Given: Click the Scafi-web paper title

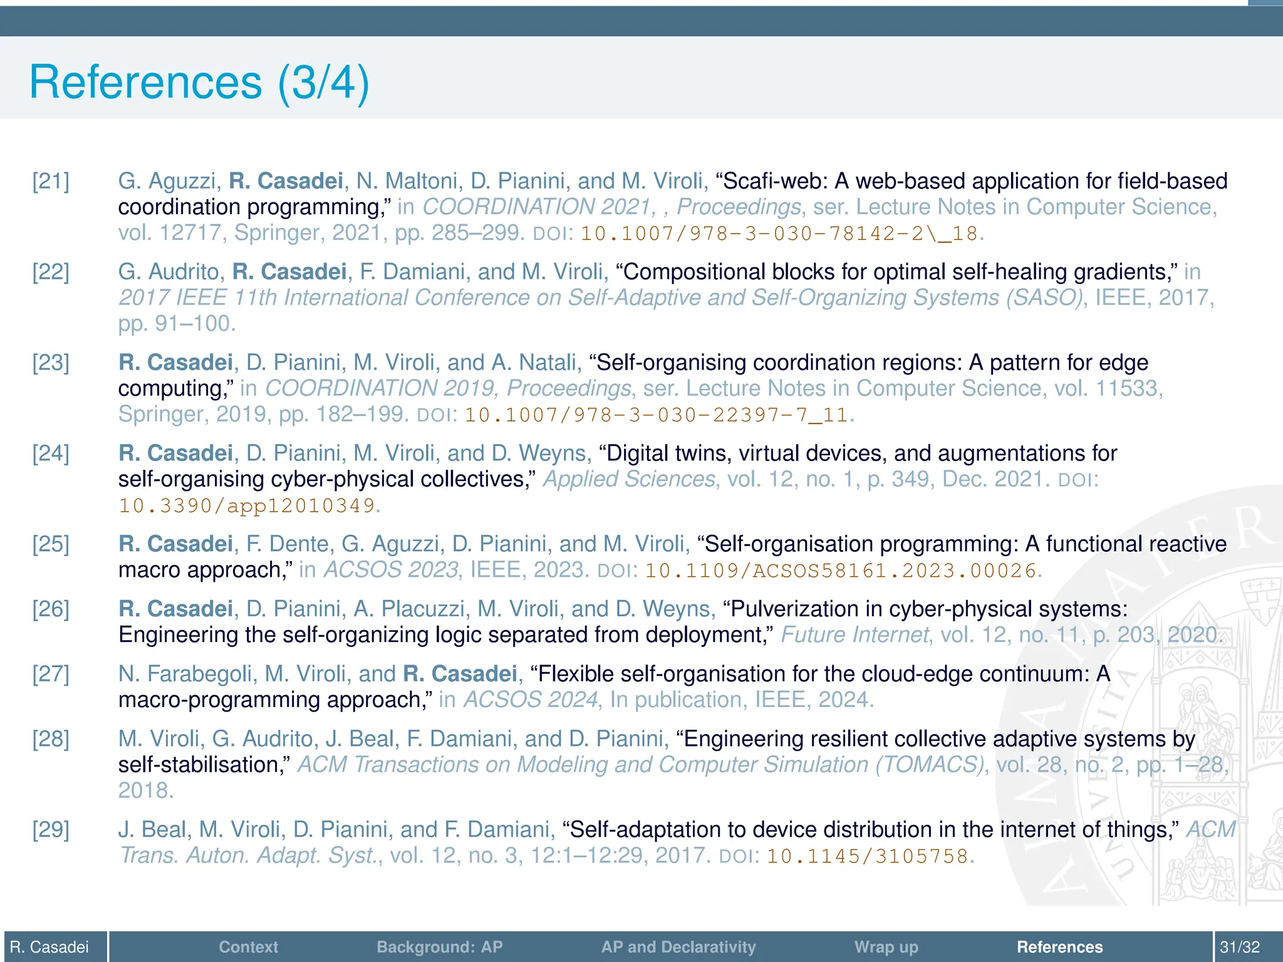Looking at the screenshot, I should click(673, 194).
